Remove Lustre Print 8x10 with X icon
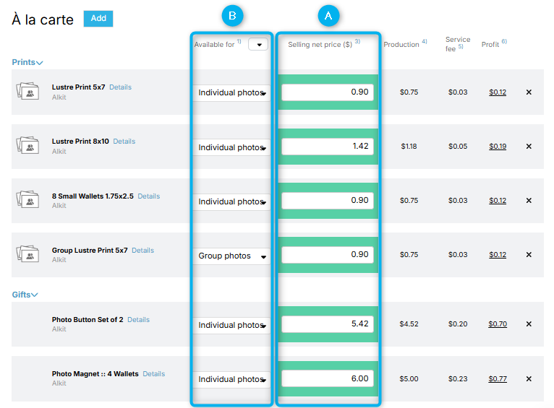554x408 pixels. click(529, 147)
